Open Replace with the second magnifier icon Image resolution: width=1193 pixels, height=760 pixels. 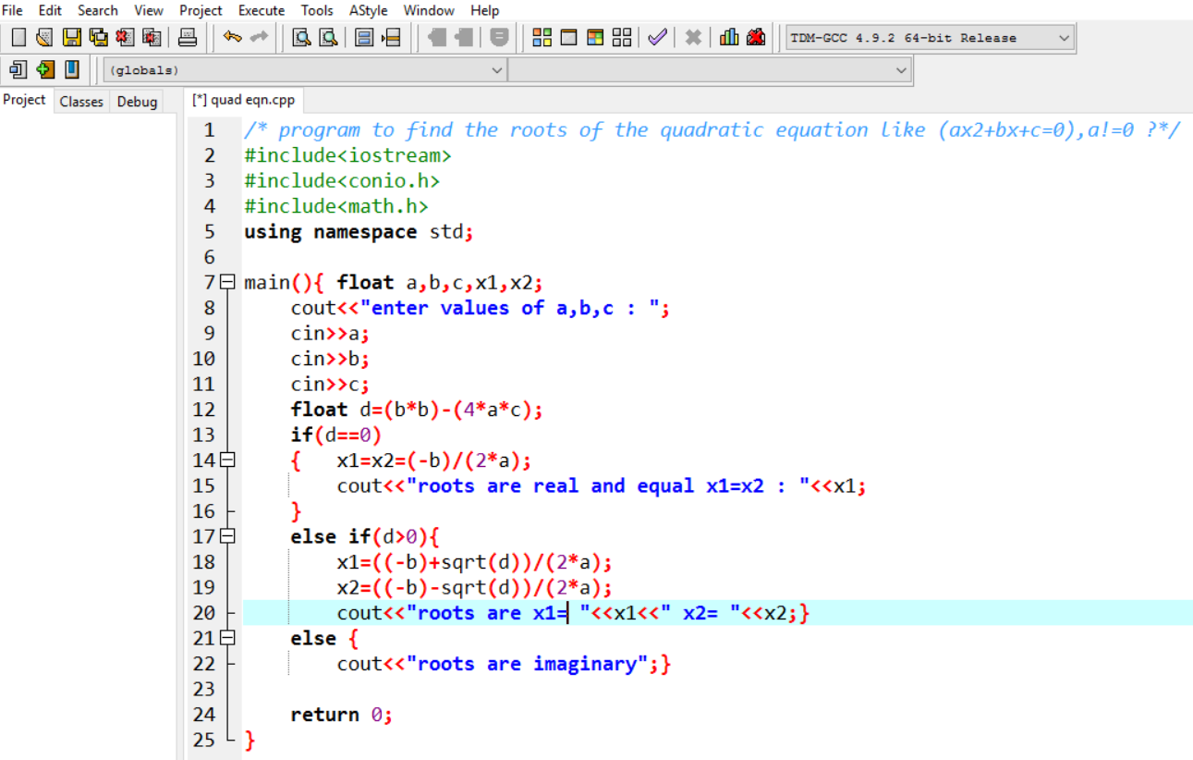coord(328,38)
